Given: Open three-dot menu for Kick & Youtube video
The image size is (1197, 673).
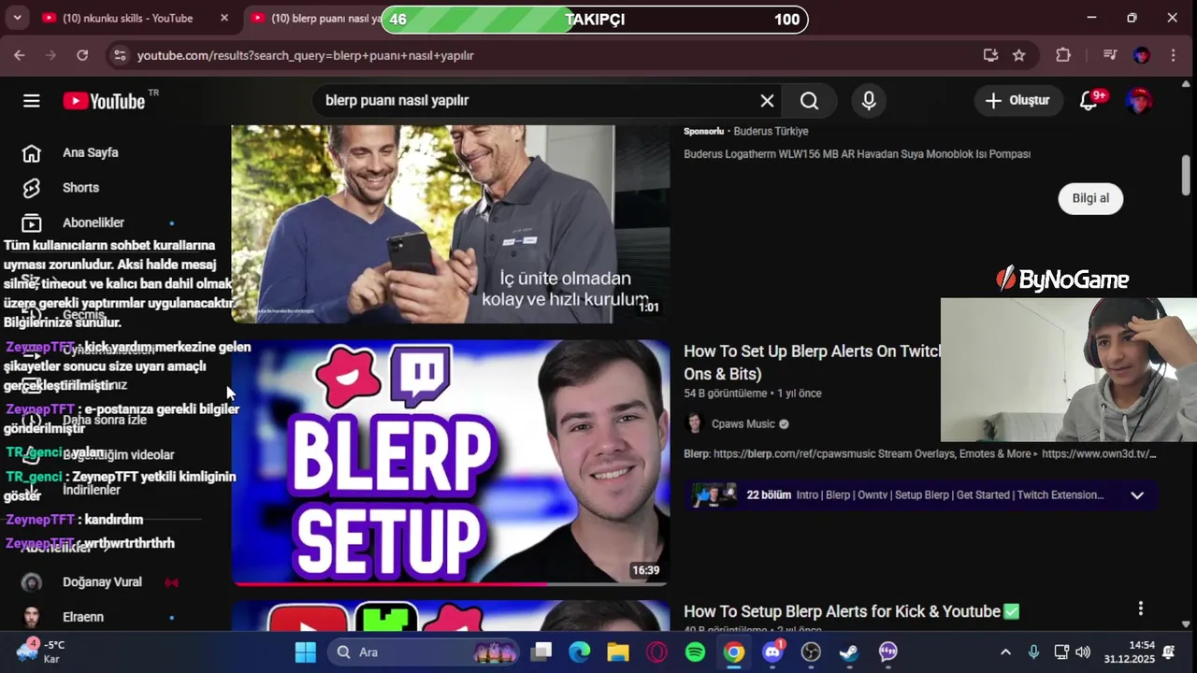Looking at the screenshot, I should 1140,609.
